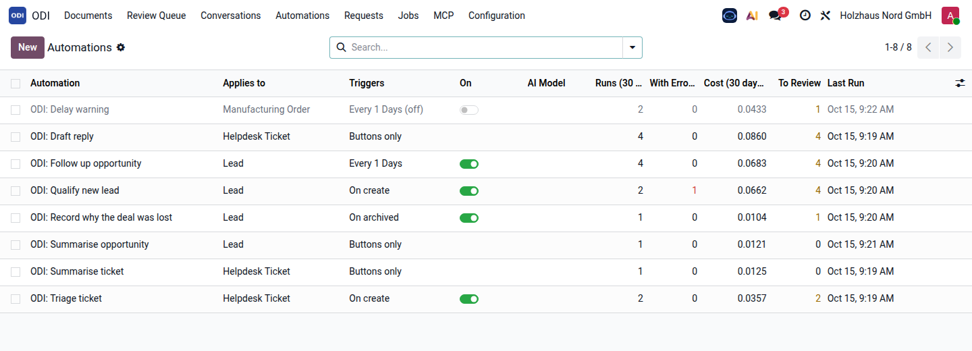Click the ODI app logo icon

click(18, 16)
